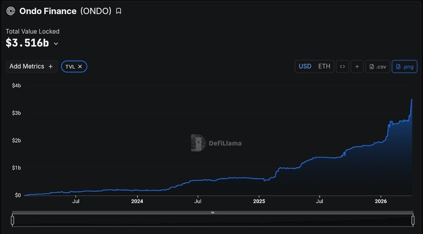423x234 pixels.
Task: Download chart data as .csv
Action: (x=378, y=67)
